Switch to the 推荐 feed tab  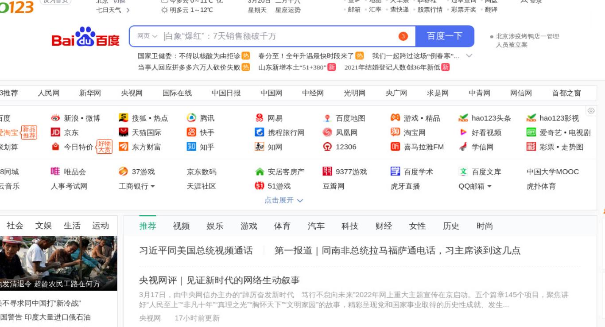tap(147, 226)
